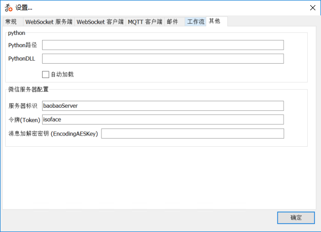321x232 pixels.
Task: Go to the MQTT 客户端 tab
Action: click(x=145, y=22)
